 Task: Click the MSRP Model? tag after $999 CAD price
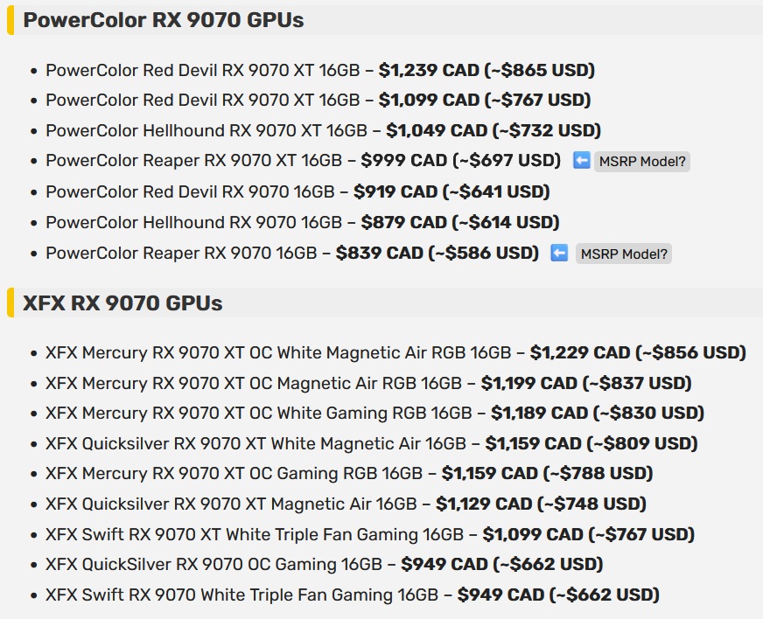(642, 162)
